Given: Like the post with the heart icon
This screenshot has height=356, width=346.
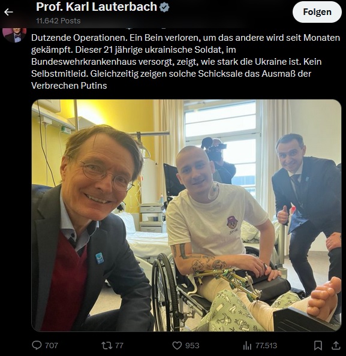Looking at the screenshot, I should point(177,345).
